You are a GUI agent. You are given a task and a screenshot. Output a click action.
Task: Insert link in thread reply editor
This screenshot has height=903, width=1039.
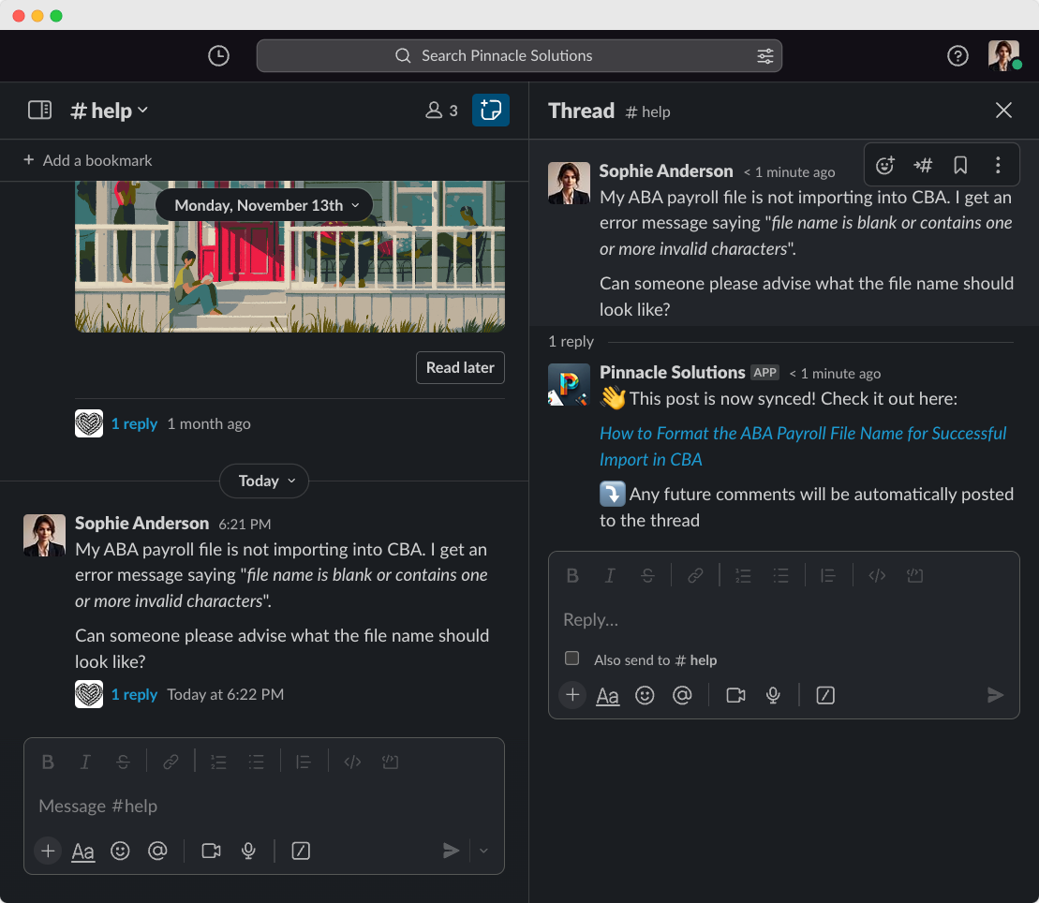[x=695, y=576]
